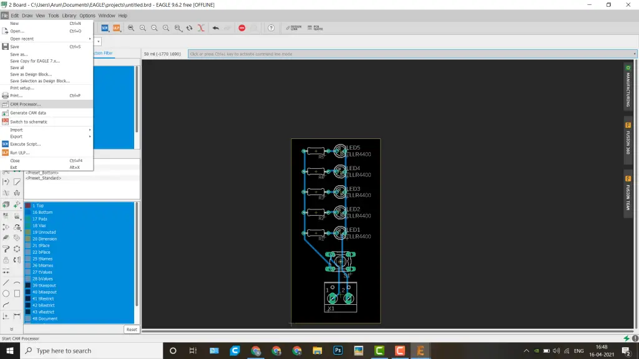Select the Lock tool padlock icon
639x359 pixels.
6,260
